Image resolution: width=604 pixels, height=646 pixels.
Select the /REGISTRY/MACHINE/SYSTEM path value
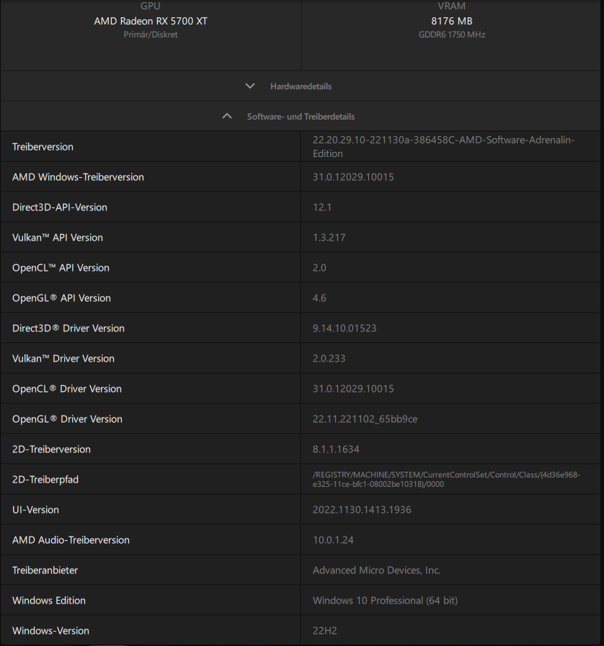pos(446,480)
